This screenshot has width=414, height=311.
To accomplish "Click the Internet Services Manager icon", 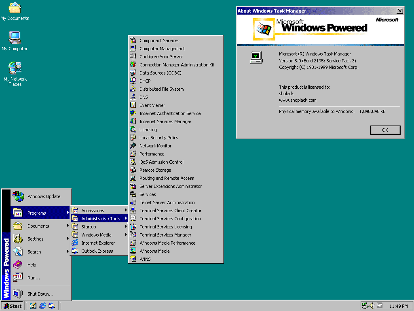I will click(133, 121).
